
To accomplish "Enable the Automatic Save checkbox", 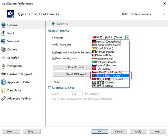I will pos(50,88).
